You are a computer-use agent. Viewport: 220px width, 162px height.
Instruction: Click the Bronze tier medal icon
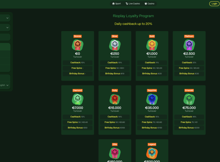pos(77,45)
